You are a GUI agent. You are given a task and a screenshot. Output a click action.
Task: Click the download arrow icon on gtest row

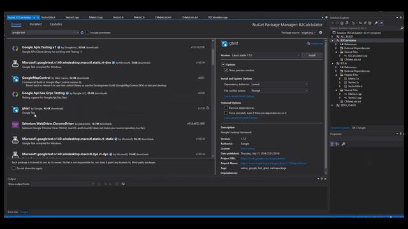coord(207,108)
